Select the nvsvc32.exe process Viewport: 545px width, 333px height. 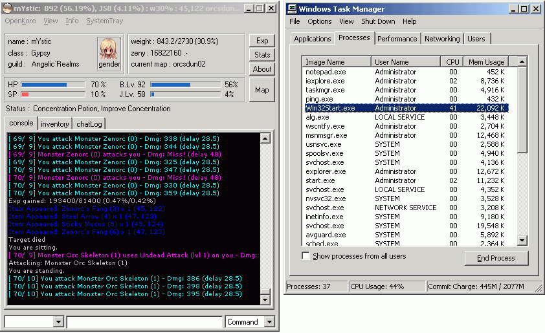(326, 199)
